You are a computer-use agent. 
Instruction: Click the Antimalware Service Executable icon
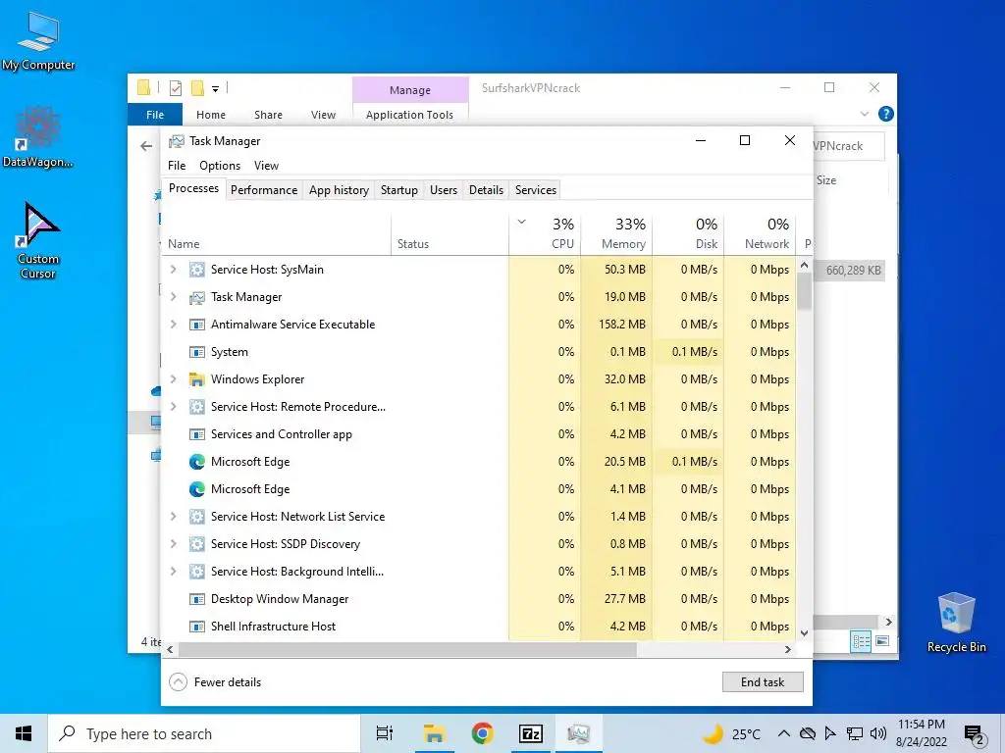tap(196, 325)
